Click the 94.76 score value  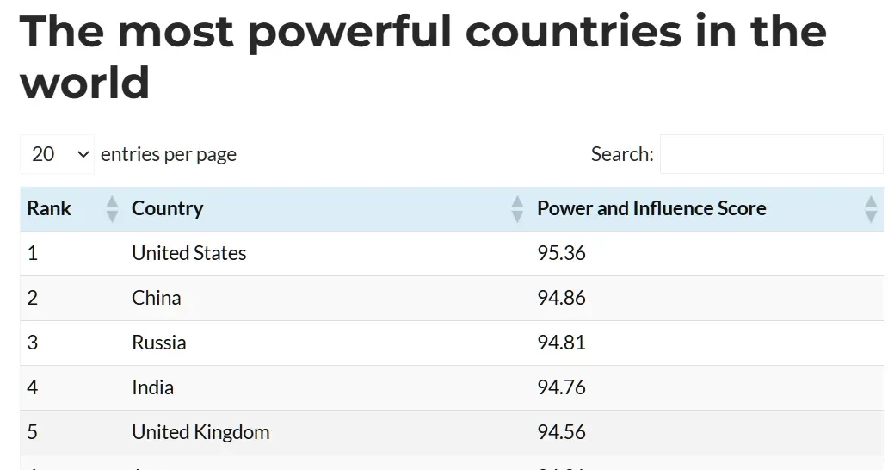pos(561,387)
